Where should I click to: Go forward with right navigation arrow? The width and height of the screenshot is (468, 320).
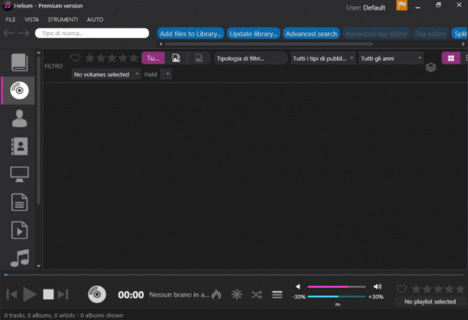pos(24,33)
